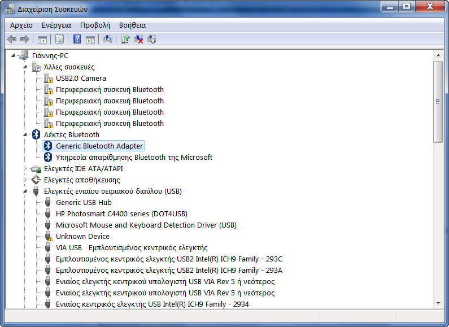Viewport: 449px width, 327px height.
Task: Click the scan for hardware changes icon
Action: point(108,39)
